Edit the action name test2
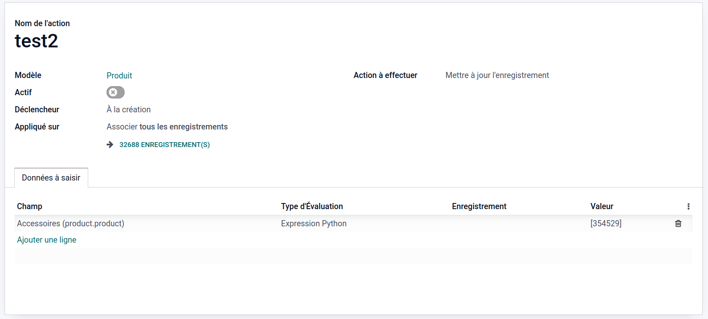Viewport: 708px width, 319px height. coord(36,41)
